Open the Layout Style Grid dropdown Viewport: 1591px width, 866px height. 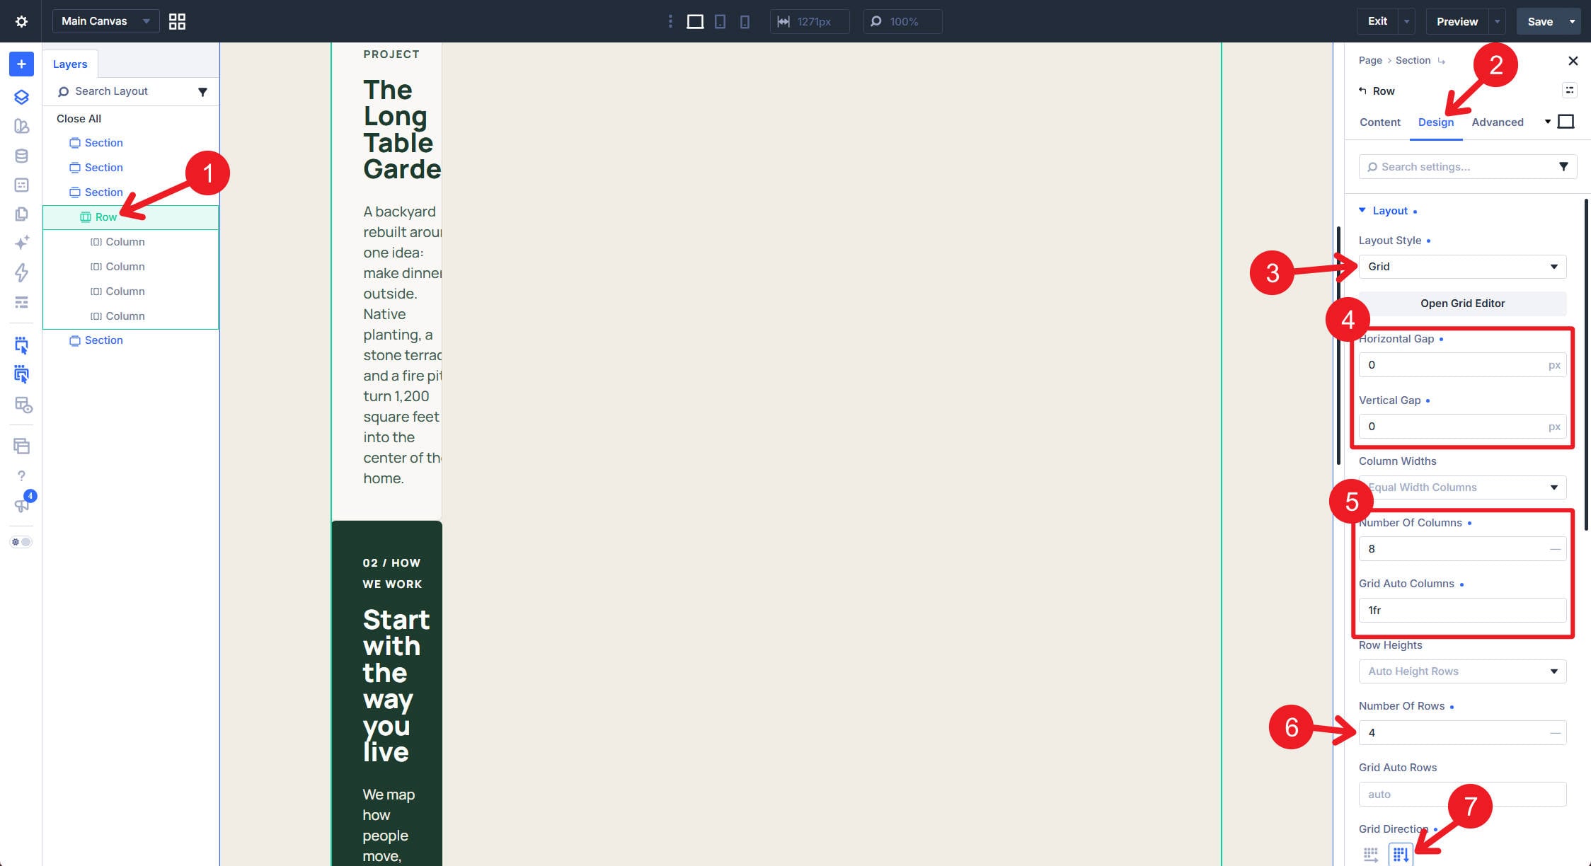(x=1462, y=267)
